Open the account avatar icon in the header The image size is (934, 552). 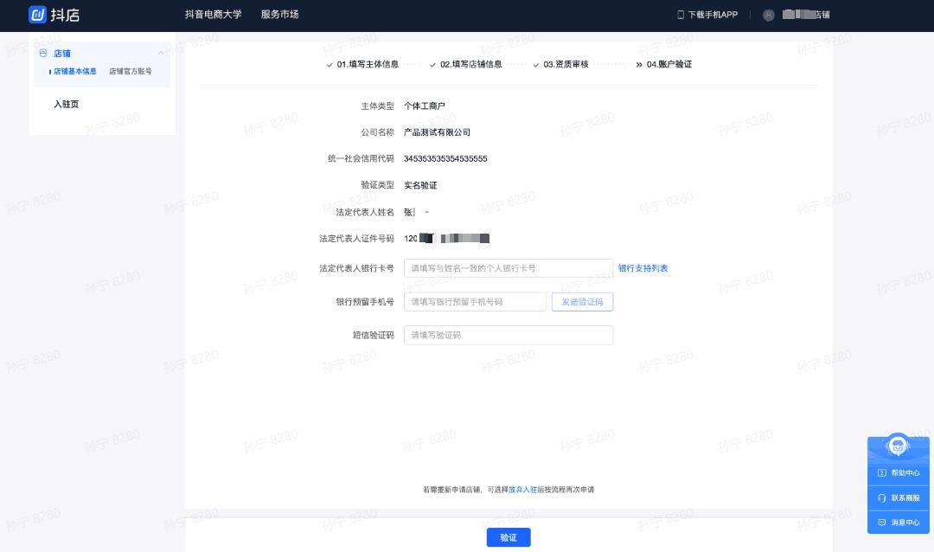pyautogui.click(x=768, y=15)
